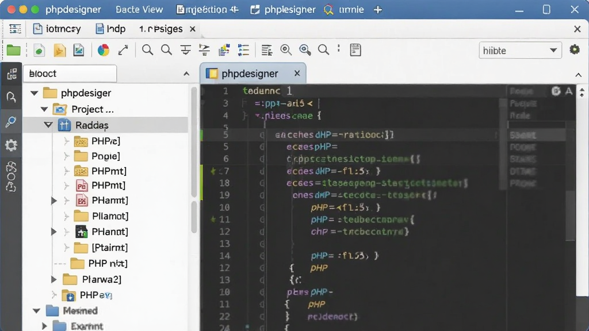Click the A font icon in editor header
The image size is (589, 331).
(x=569, y=91)
